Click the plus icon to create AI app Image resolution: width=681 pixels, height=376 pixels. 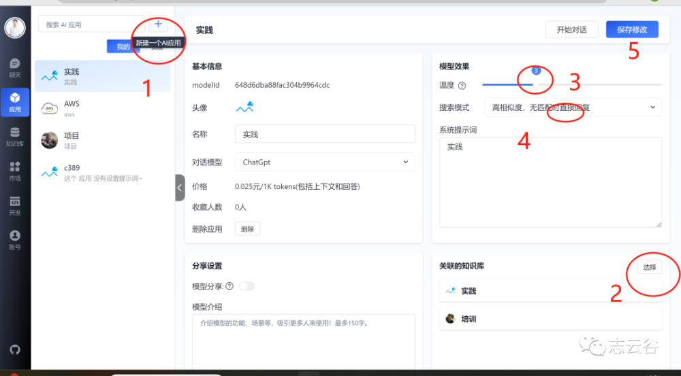pyautogui.click(x=158, y=24)
